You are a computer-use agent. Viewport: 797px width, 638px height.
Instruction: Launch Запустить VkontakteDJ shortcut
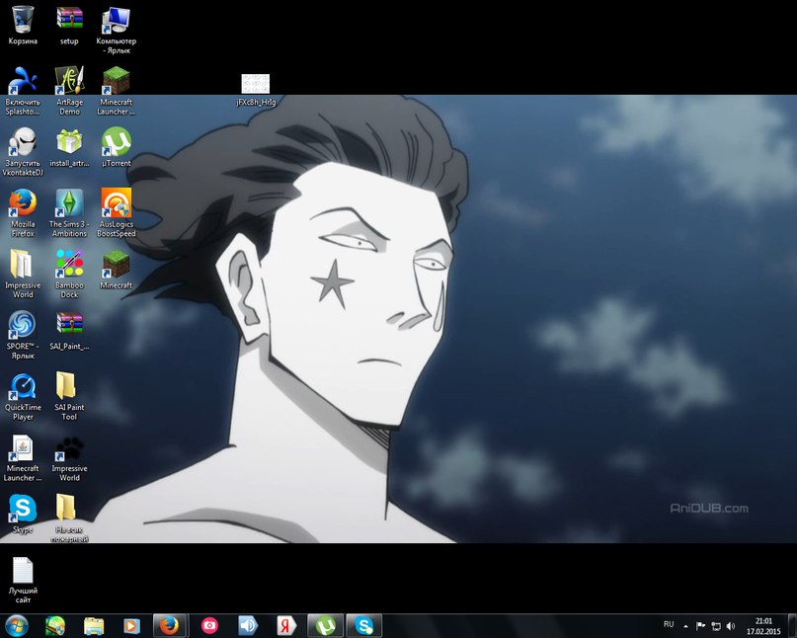pos(23,151)
